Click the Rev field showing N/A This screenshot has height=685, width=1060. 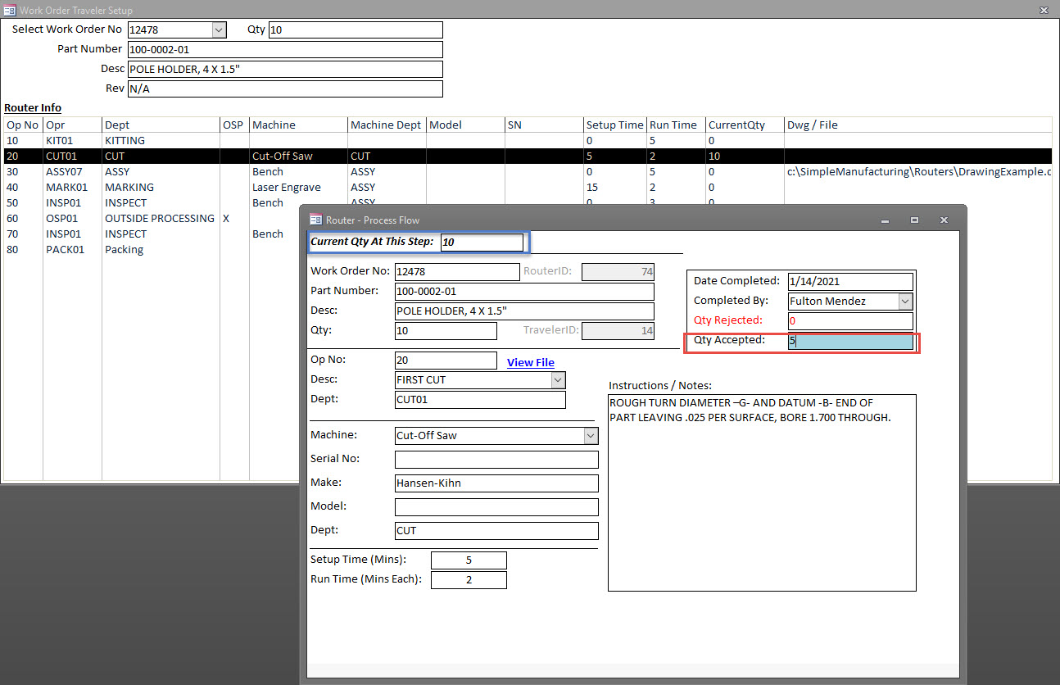pyautogui.click(x=285, y=88)
